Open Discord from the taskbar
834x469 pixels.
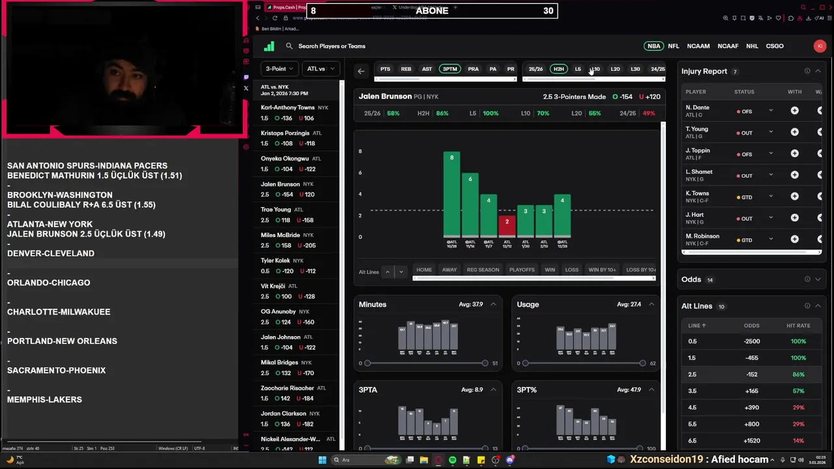coord(510,460)
